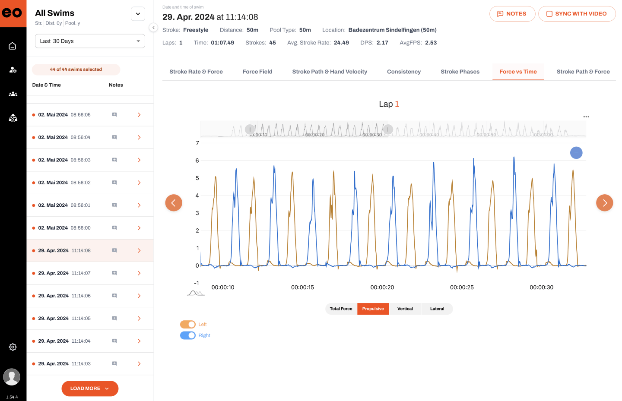Open the Last 30 Days dropdown

(90, 41)
